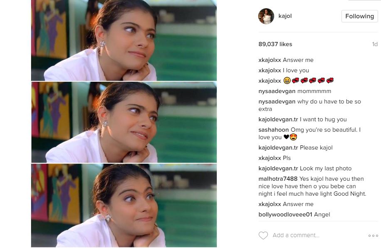Open kajol's profile picture avatar
This screenshot has width=381, height=248.
click(266, 16)
